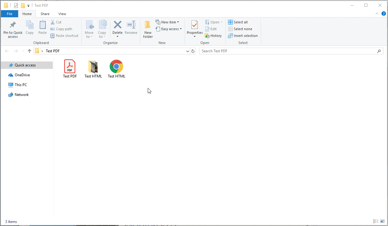Open the View ribbon tab
The image size is (388, 226).
[62, 14]
